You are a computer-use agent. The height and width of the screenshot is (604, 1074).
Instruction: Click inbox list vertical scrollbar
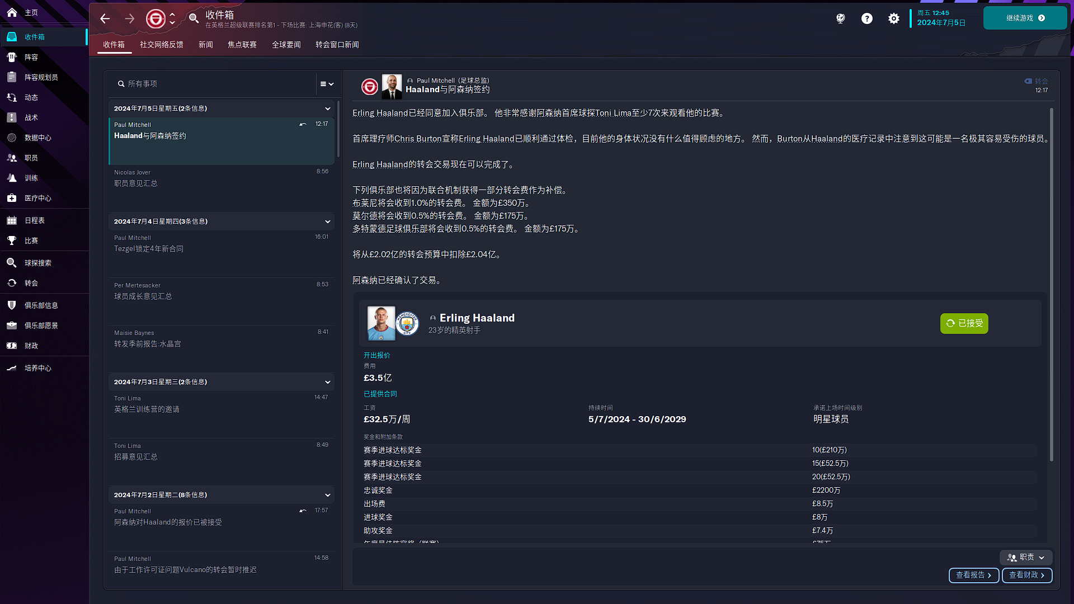[x=338, y=130]
